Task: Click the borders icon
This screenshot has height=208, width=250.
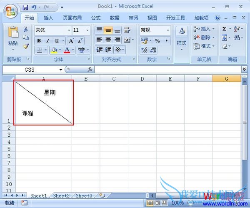Action: [x=39, y=50]
